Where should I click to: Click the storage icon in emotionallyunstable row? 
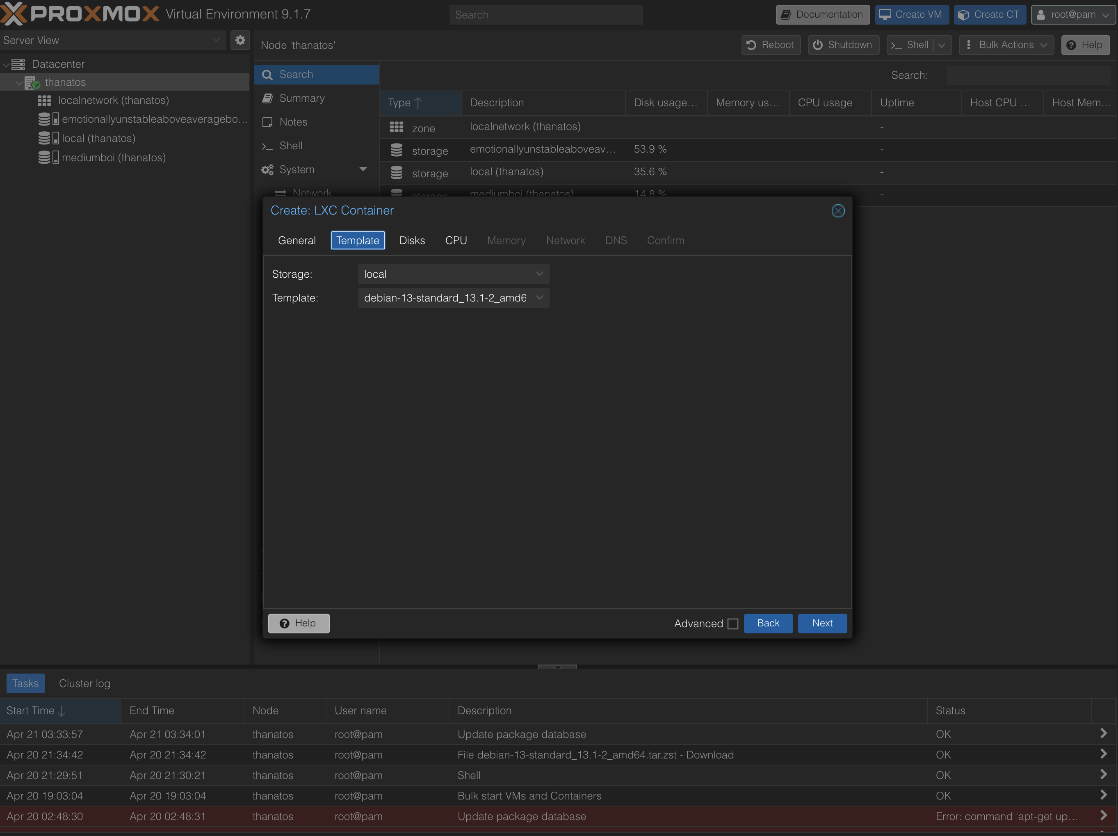point(396,150)
